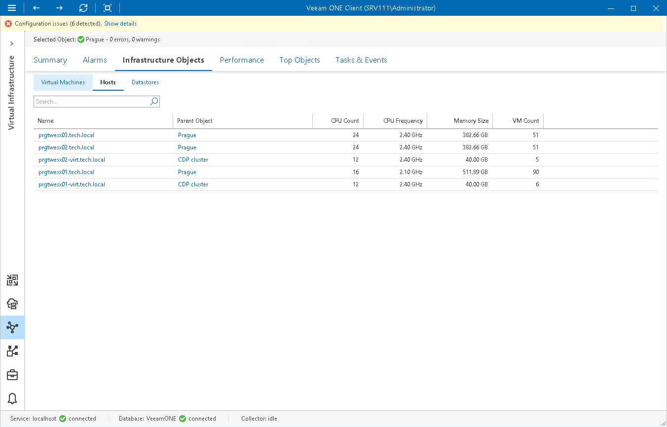This screenshot has width=667, height=427.
Task: Open the Data Protection briefcase icon
Action: point(12,375)
